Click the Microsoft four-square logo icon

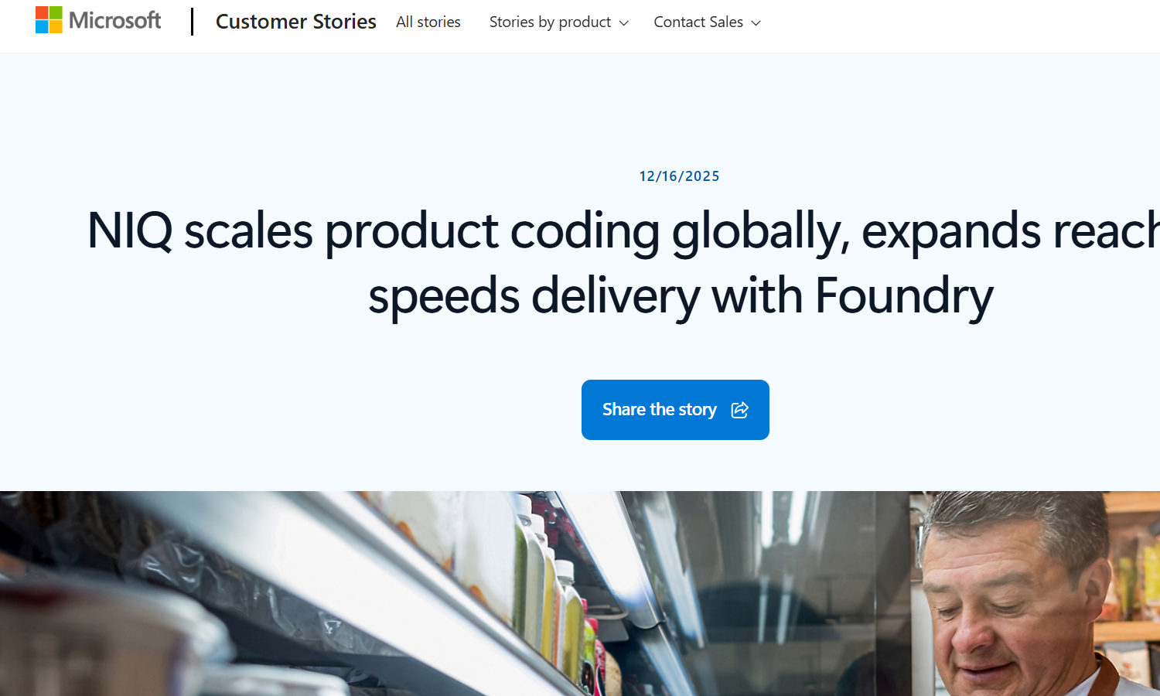49,20
